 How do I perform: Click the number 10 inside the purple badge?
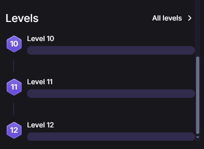point(14,44)
